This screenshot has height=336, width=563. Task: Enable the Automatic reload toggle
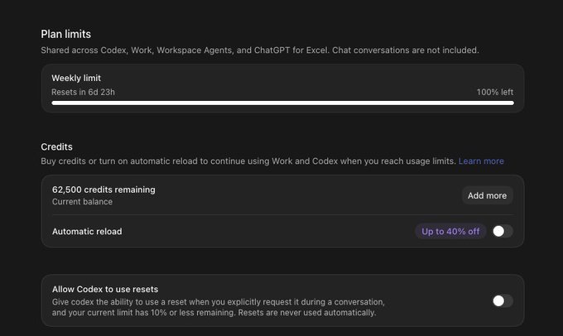(x=503, y=231)
